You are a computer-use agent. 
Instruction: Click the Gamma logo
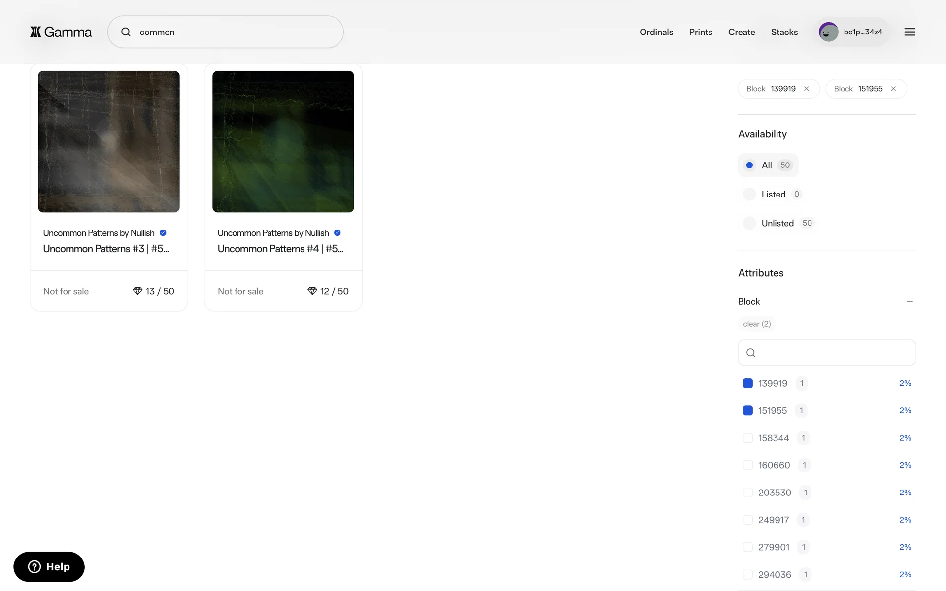pos(61,32)
